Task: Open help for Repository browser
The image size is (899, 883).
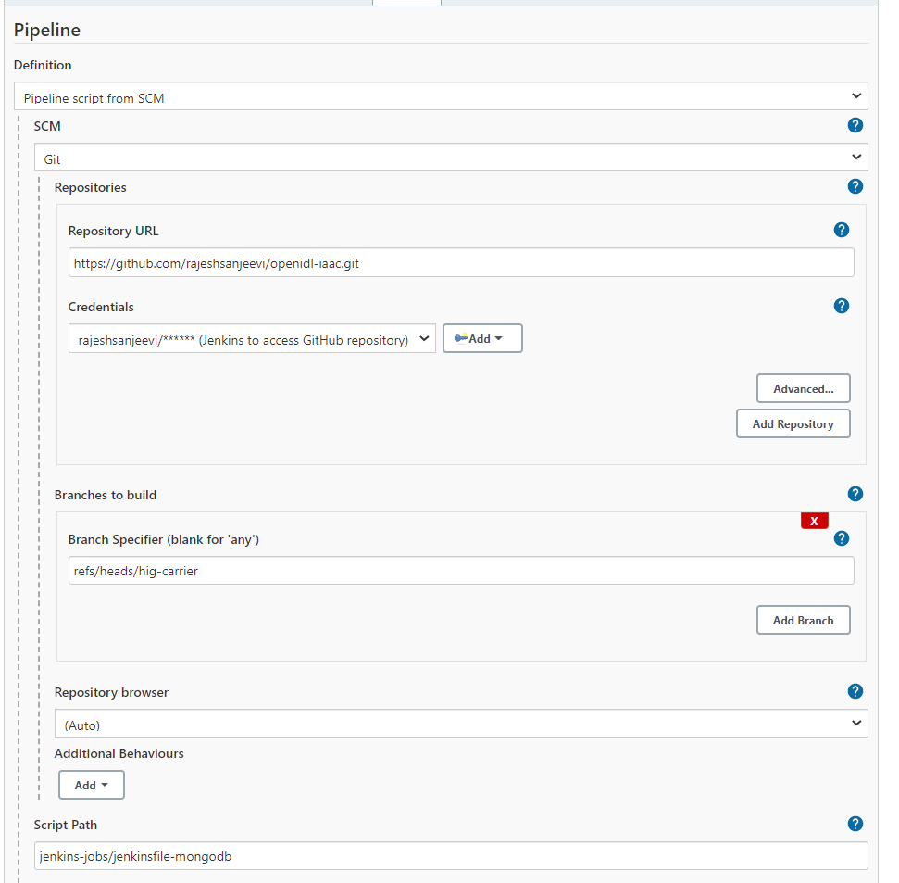Action: (x=855, y=691)
